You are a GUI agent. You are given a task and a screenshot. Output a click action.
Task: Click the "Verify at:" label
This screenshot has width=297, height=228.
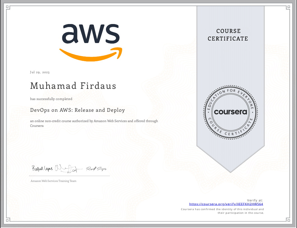(x=255, y=200)
